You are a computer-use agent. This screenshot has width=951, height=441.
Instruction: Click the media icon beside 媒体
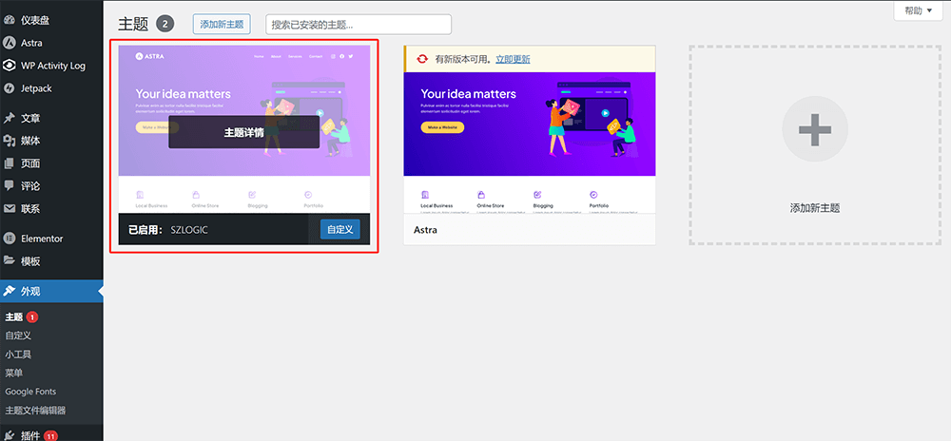[10, 141]
